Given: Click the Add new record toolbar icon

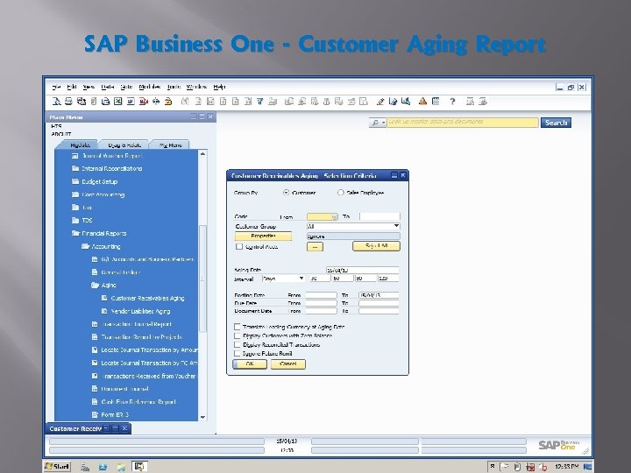Looking at the screenshot, I should 198,102.
